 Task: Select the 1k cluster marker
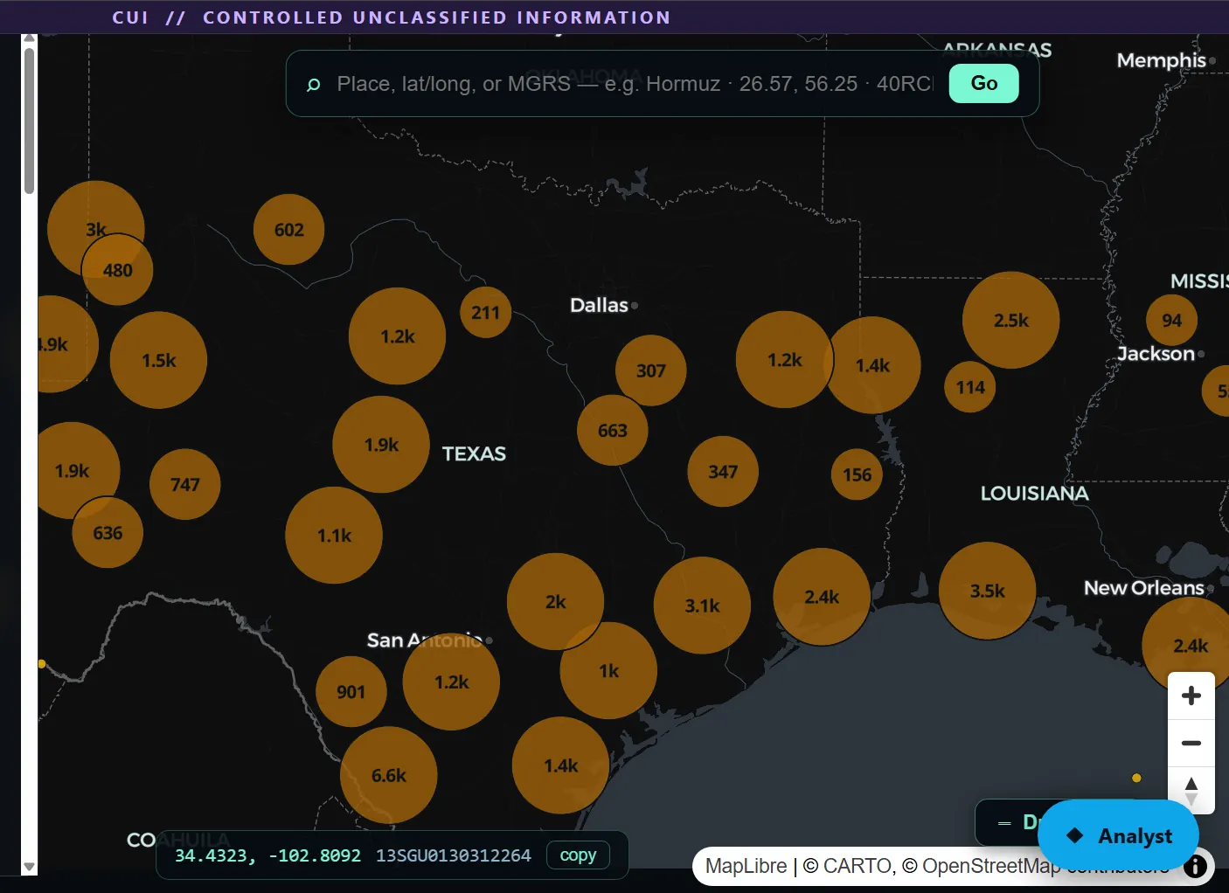pyautogui.click(x=608, y=671)
